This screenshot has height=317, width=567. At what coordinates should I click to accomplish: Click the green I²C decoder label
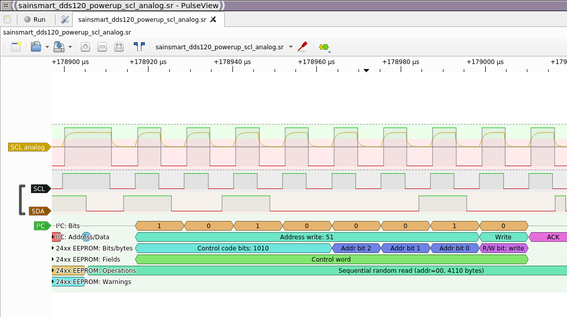(x=42, y=226)
